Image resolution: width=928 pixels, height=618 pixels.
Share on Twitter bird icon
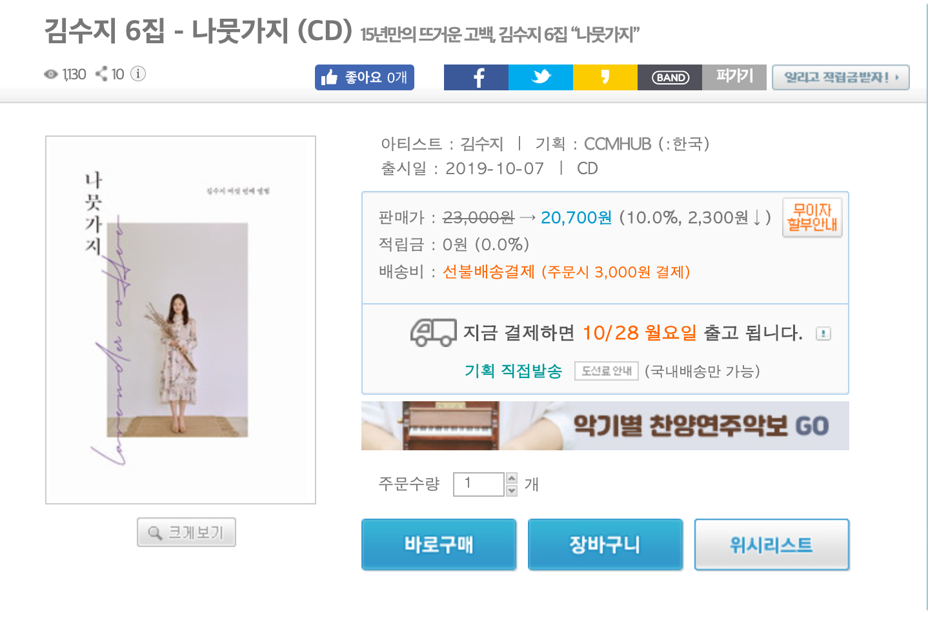(541, 77)
